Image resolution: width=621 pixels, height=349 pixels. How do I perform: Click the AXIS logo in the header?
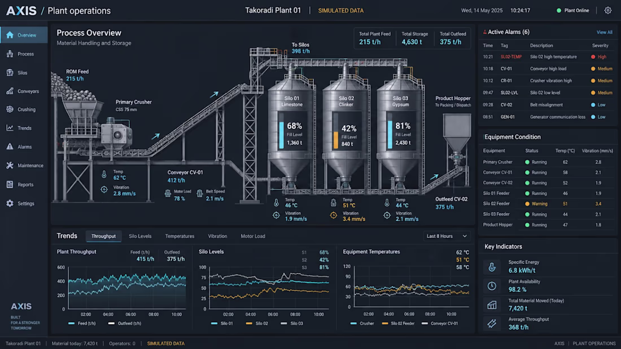(x=21, y=11)
